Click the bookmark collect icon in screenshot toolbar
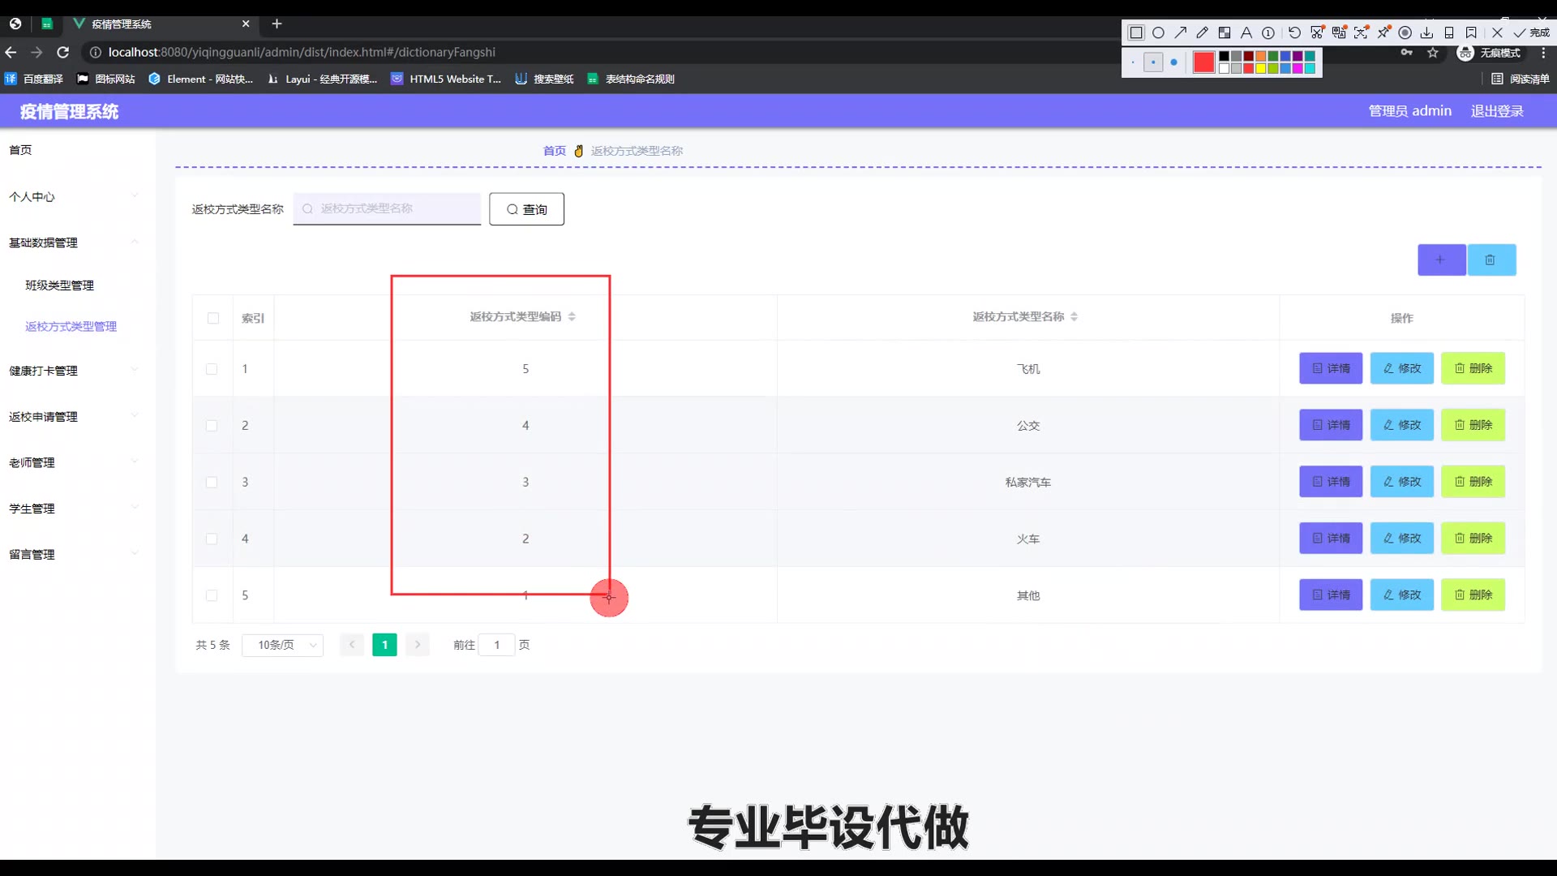The height and width of the screenshot is (876, 1557). coord(1471,33)
